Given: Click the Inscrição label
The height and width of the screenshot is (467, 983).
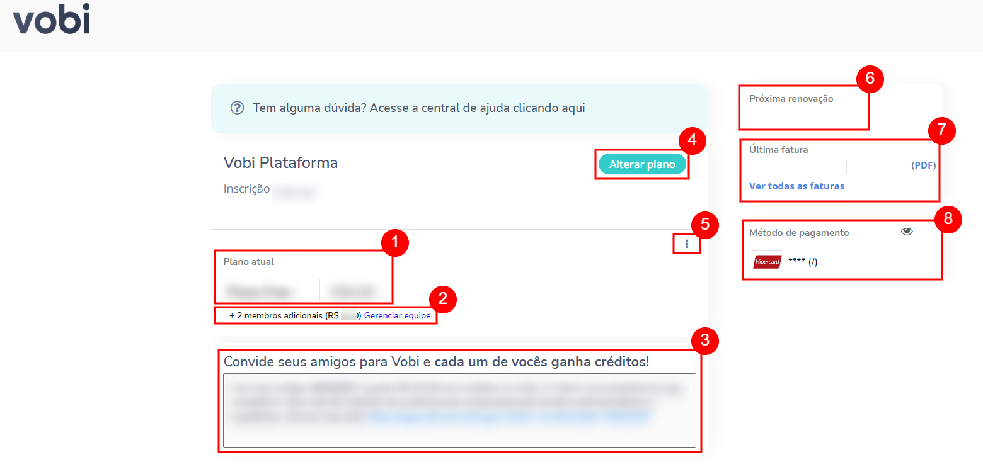Looking at the screenshot, I should (246, 189).
